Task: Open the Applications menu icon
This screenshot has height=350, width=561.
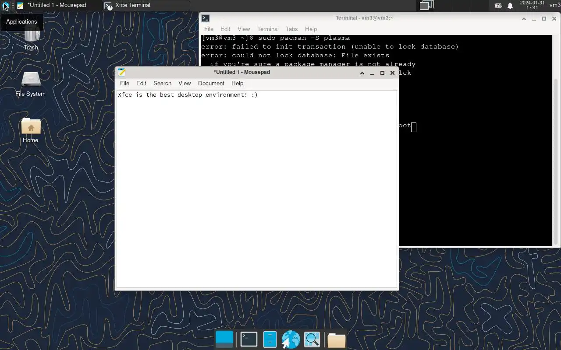Action: 6,6
